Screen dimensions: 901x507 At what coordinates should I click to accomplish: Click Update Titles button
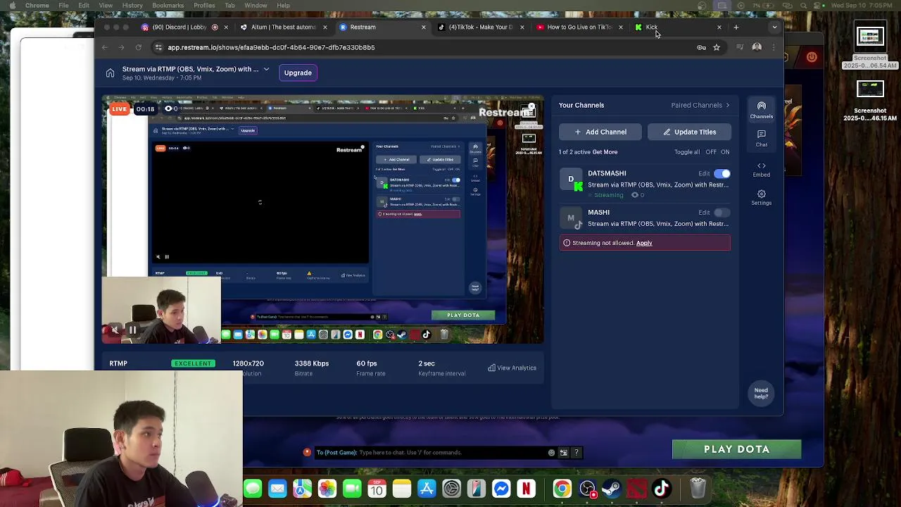(689, 132)
